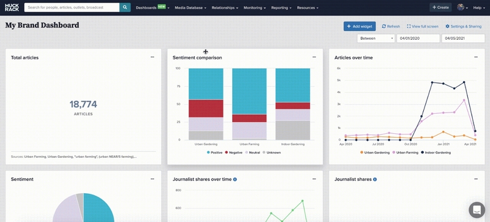
Task: Click the Urban Gardening negative red bar segment
Action: (206, 108)
